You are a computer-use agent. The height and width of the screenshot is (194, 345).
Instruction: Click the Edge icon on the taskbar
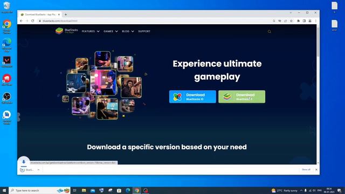click(x=128, y=190)
